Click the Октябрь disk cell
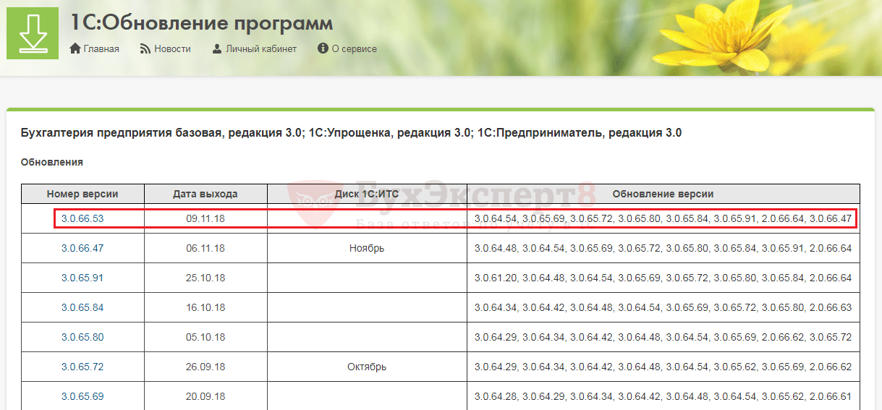 tap(367, 367)
